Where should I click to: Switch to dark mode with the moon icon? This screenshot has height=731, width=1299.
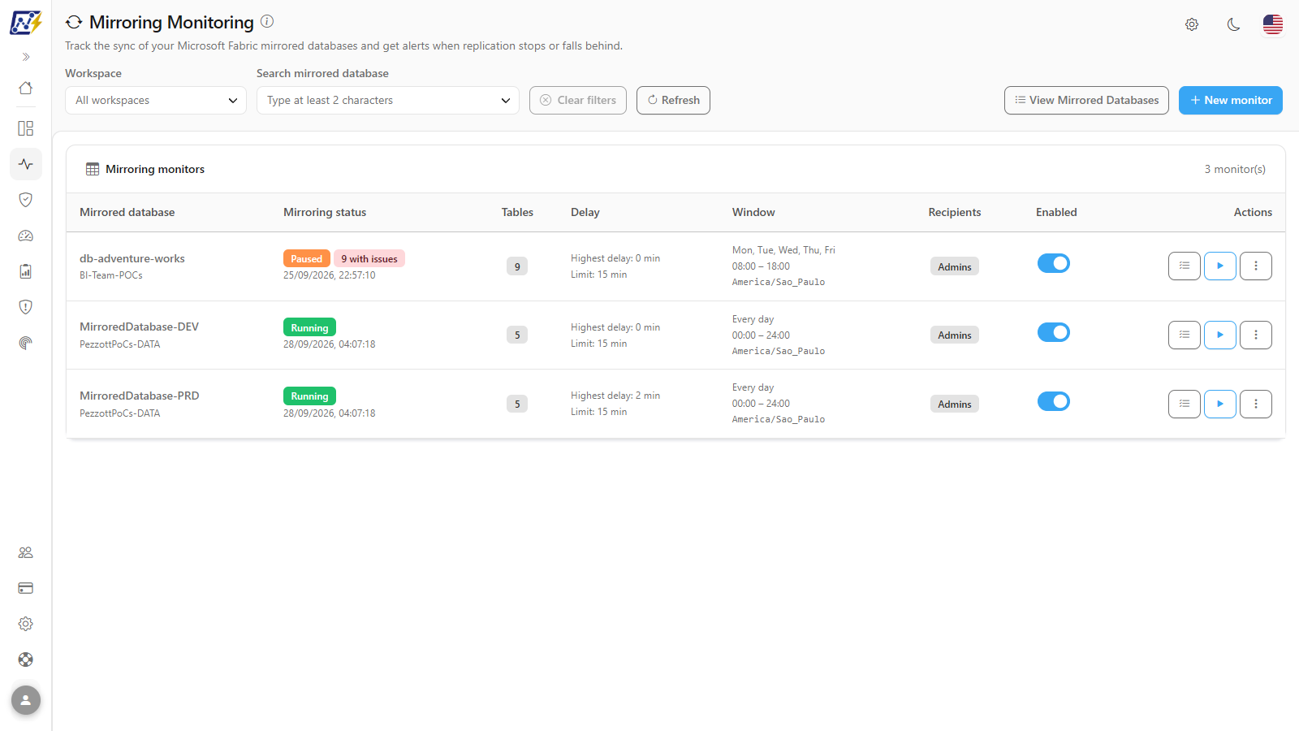[1234, 24]
